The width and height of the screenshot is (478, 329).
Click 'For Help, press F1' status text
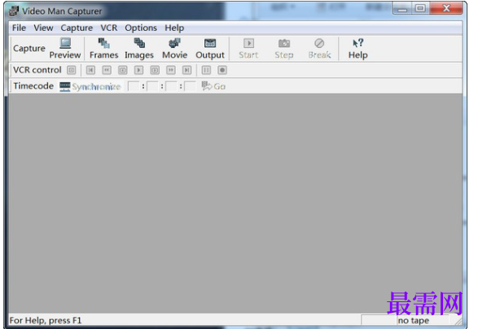(x=46, y=321)
